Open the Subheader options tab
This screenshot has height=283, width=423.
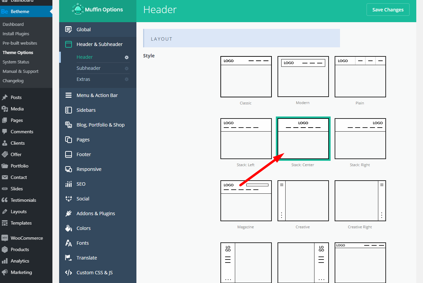tap(89, 68)
